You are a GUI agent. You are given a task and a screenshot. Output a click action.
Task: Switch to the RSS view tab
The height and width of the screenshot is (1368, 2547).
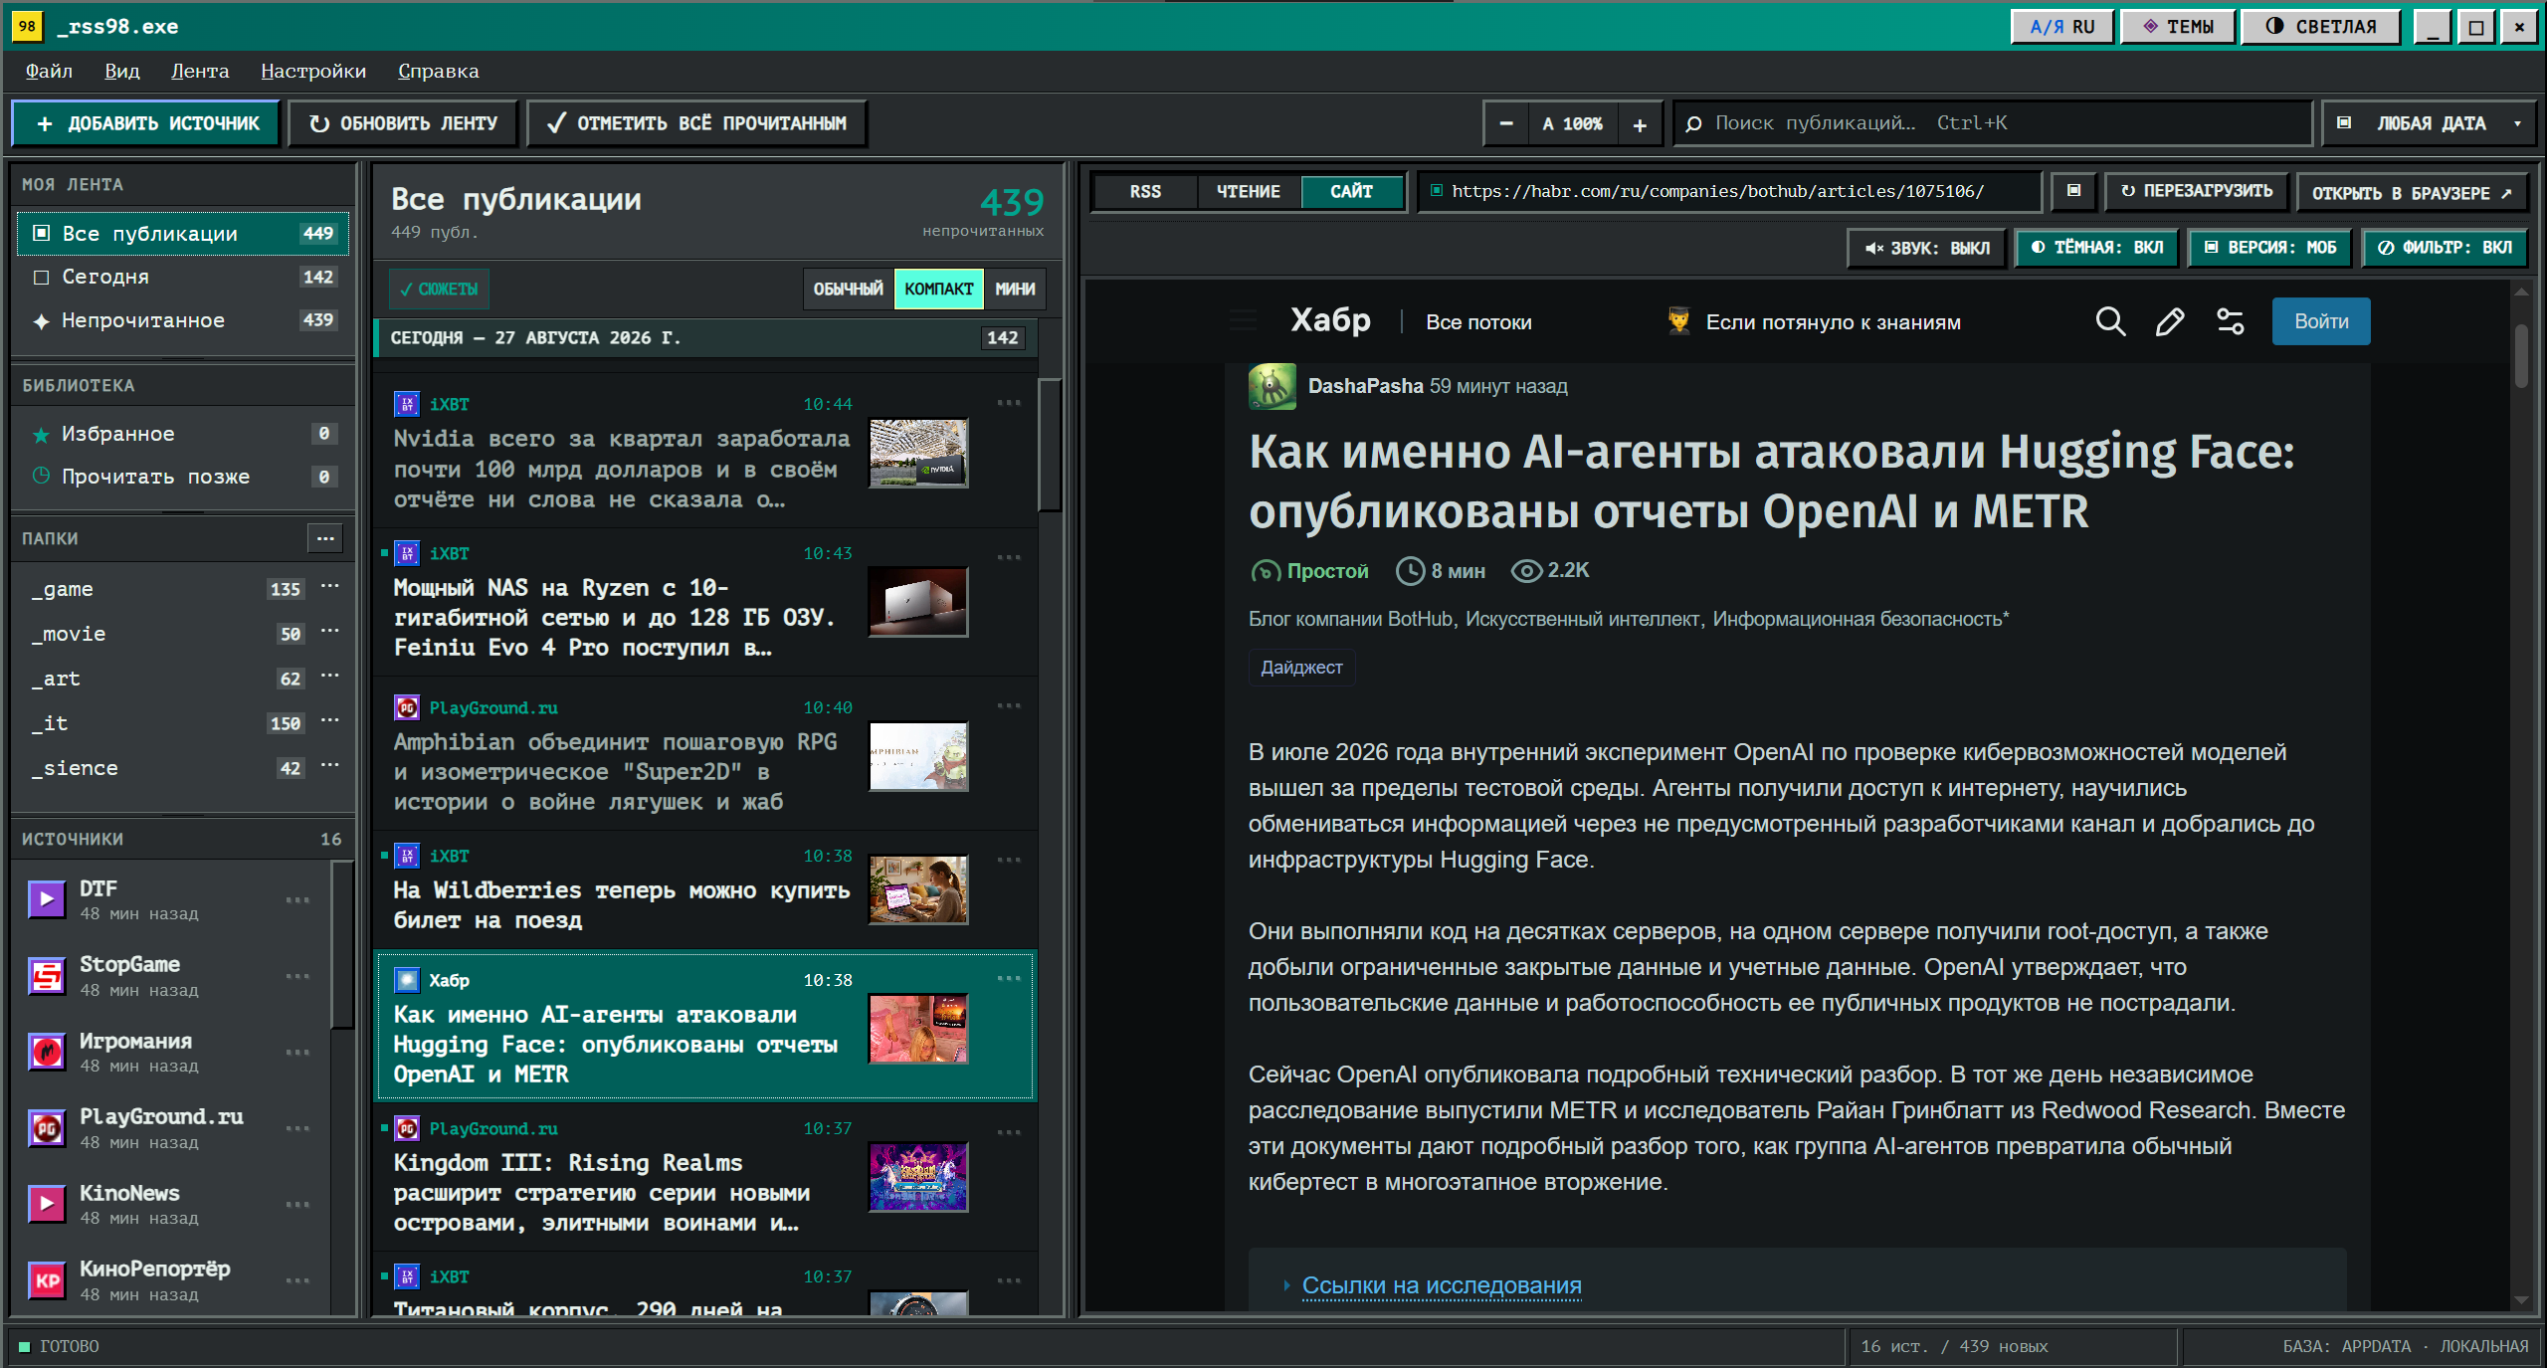pos(1145,191)
